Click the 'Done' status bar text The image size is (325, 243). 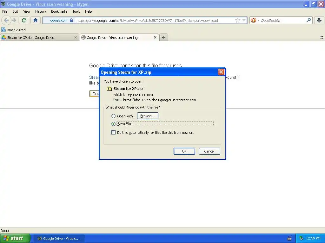pos(5,231)
